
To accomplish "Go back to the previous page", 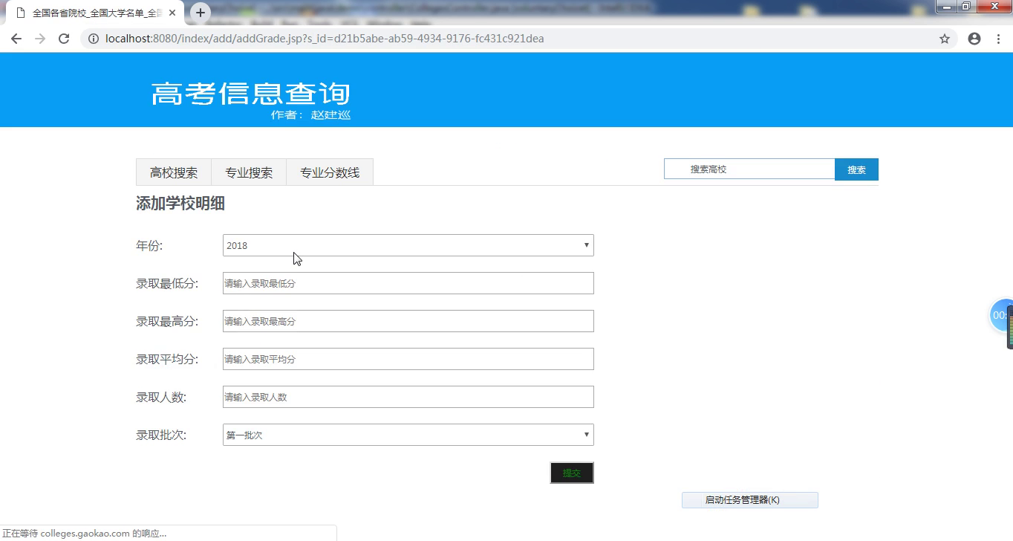I will [x=16, y=39].
